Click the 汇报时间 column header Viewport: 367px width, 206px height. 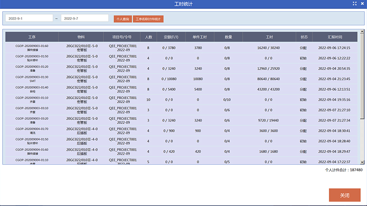pos(334,37)
